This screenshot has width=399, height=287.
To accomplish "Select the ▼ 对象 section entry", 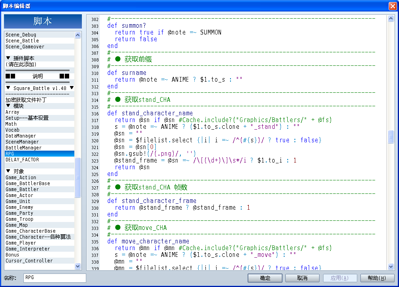I will (40, 172).
